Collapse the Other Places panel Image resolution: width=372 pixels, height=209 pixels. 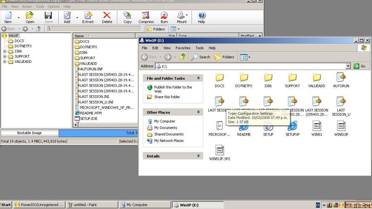pyautogui.click(x=199, y=112)
